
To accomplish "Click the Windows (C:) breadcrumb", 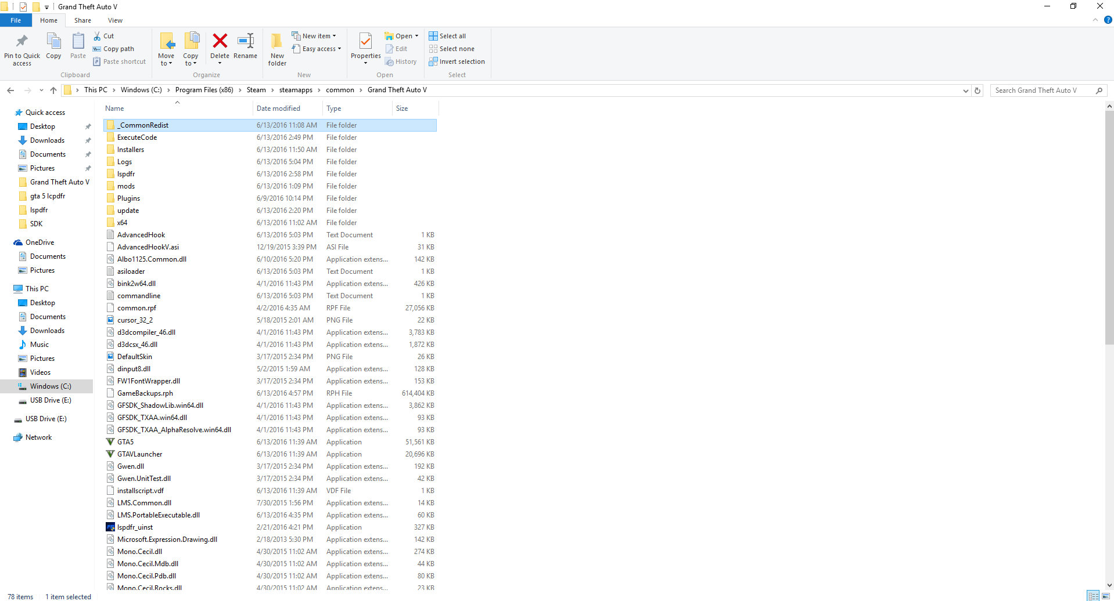I will [x=141, y=90].
